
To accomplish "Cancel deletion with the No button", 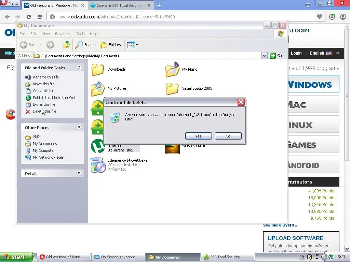I will coord(228,136).
